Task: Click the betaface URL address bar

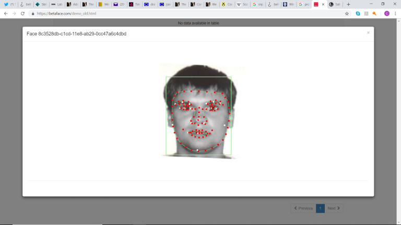Action: point(183,14)
